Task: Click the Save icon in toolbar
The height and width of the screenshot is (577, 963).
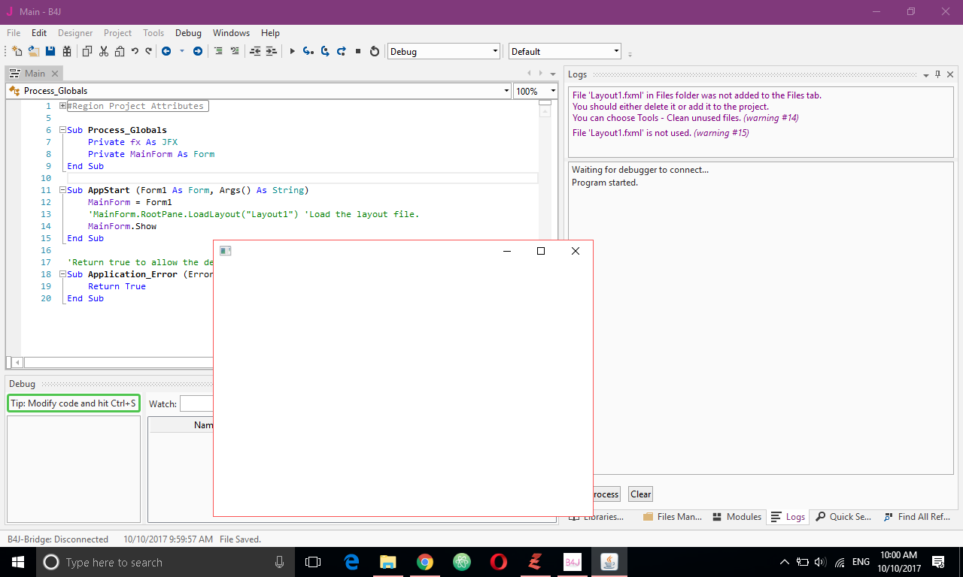Action: [50, 51]
